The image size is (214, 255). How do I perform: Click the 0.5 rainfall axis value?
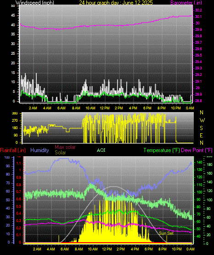point(19,207)
